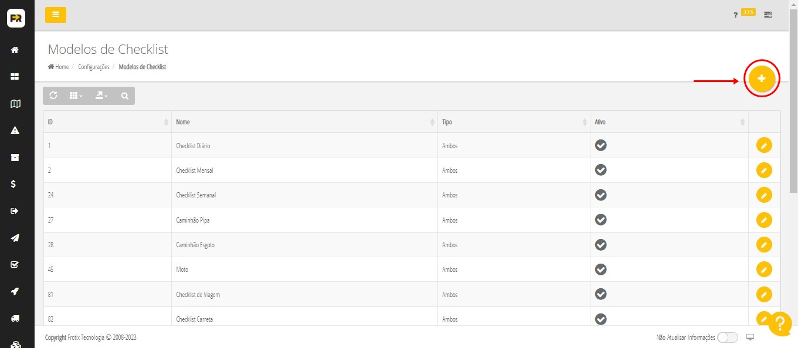Click the refresh icon in the table toolbar

click(53, 95)
